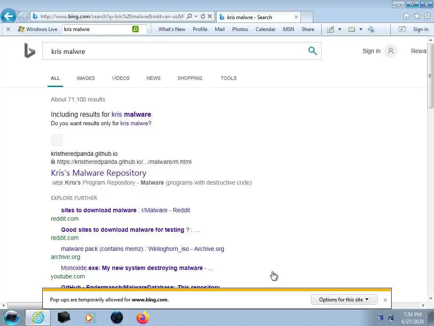Open Photos in Windows Live toolbar

[x=240, y=29]
